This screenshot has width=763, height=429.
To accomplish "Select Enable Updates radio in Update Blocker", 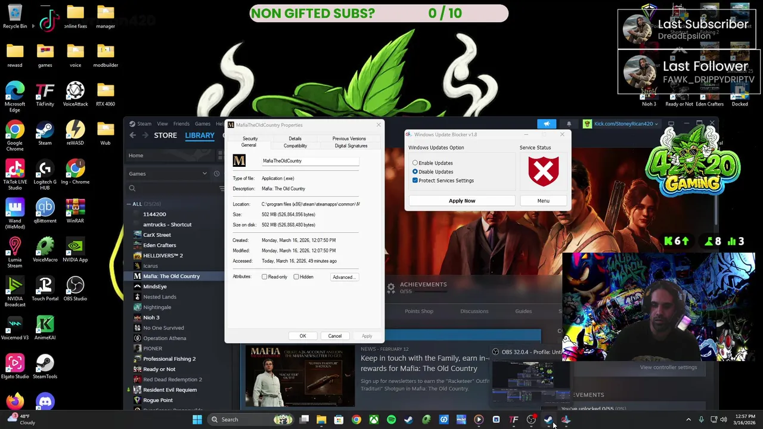I will pyautogui.click(x=415, y=163).
